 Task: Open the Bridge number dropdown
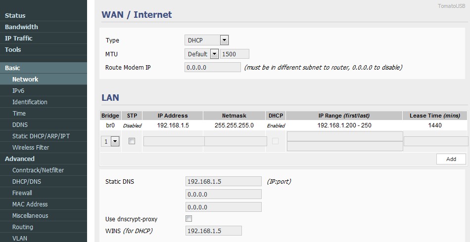[110, 141]
